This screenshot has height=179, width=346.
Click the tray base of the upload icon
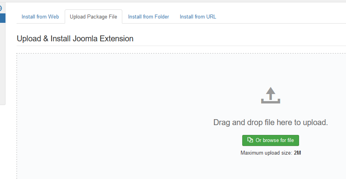270,102
